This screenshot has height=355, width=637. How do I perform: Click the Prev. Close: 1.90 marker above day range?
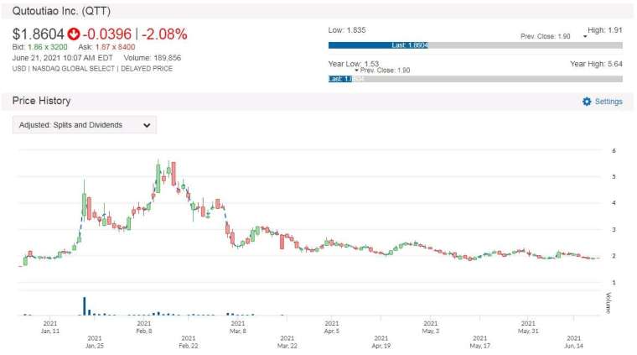(546, 36)
